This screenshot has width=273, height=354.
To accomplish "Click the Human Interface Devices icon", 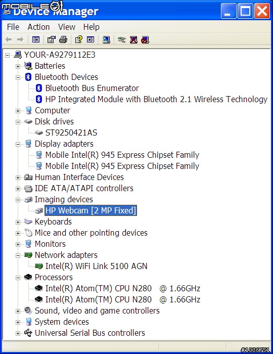I will click(x=28, y=177).
